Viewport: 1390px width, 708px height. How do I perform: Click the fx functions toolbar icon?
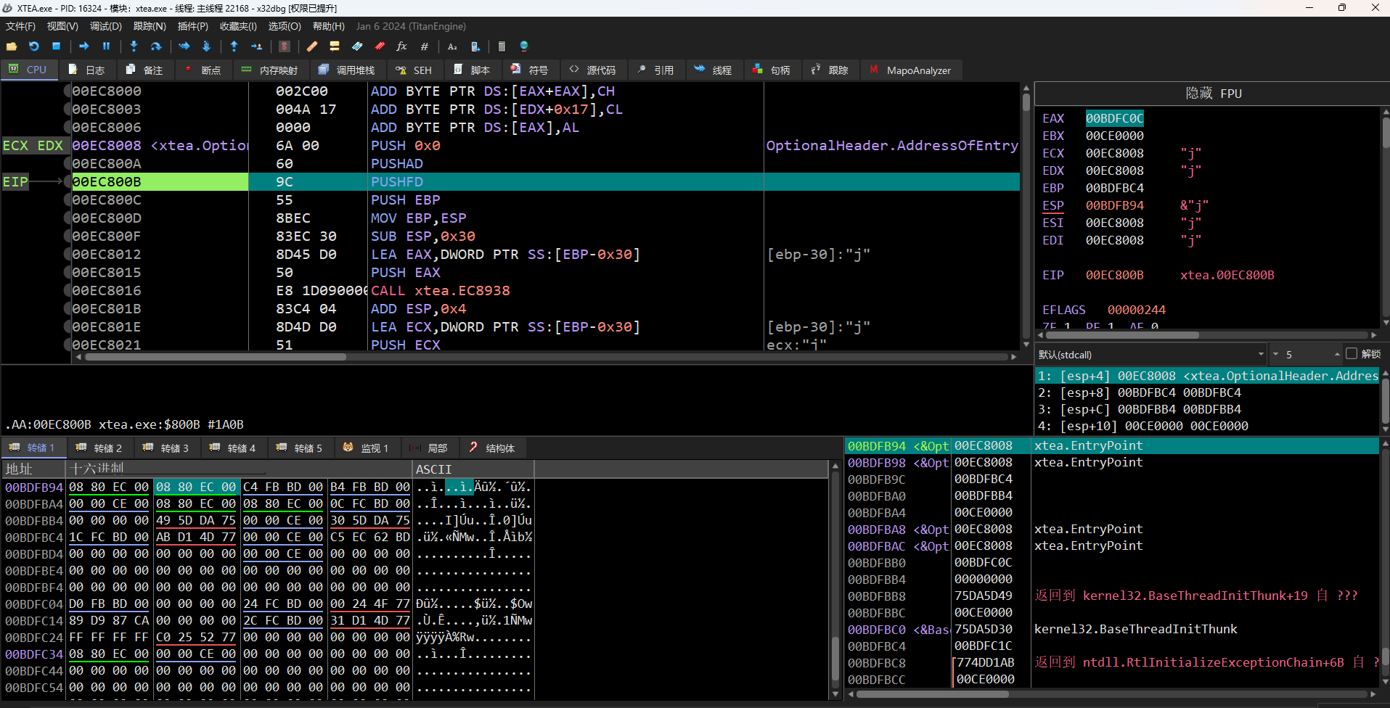pos(401,46)
